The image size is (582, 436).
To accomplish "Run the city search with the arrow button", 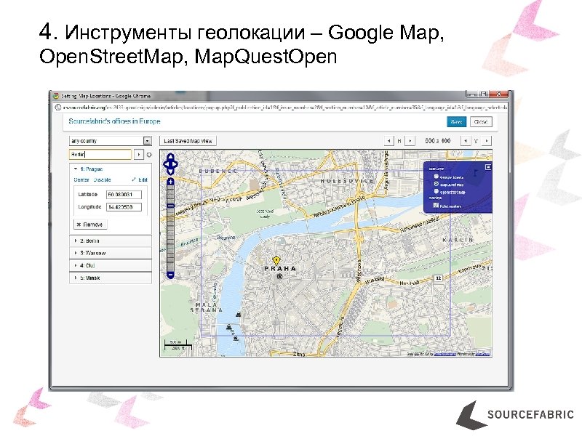I will point(139,154).
